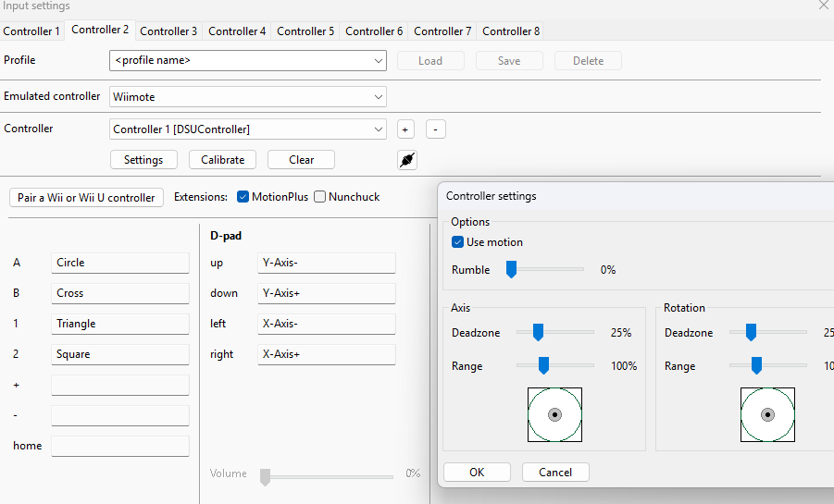Click the Delete profile button
This screenshot has width=834, height=504.
[588, 61]
